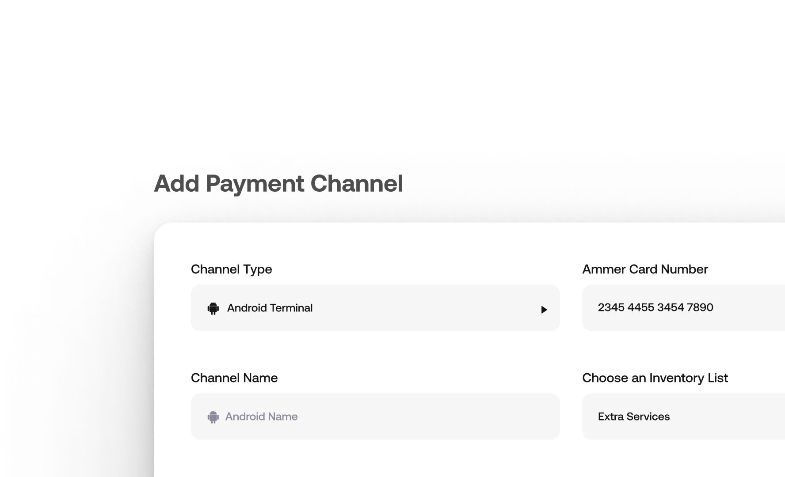Click the Extra Services text
This screenshot has width=785, height=477.
point(634,416)
